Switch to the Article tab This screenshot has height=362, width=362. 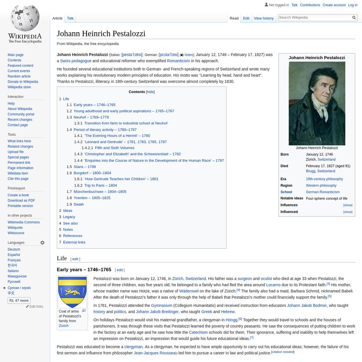pos(57,18)
